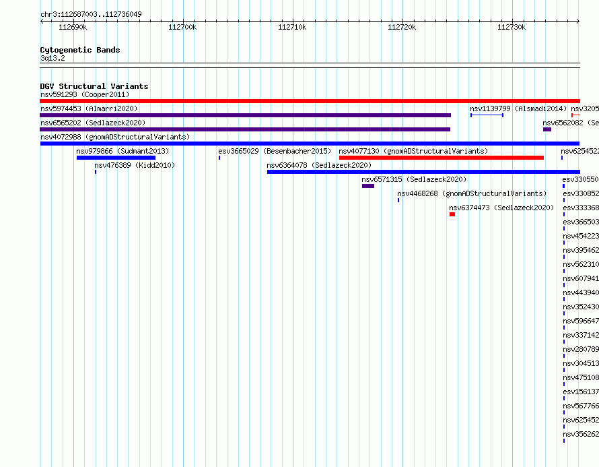Click the tiny blue nsv476389 Kidd2010 marker
Image resolution: width=599 pixels, height=467 pixels.
point(96,172)
